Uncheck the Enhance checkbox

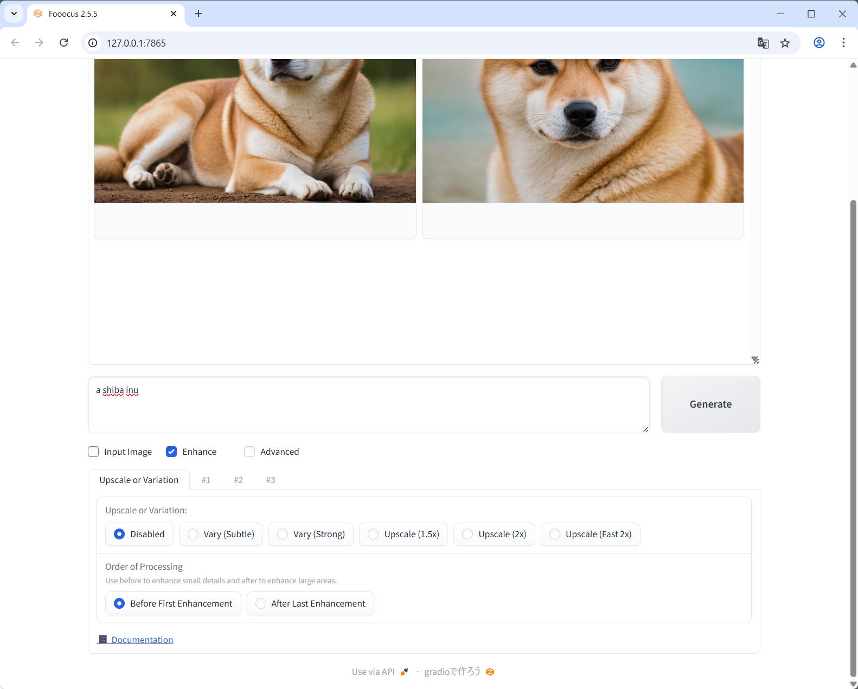coord(171,452)
